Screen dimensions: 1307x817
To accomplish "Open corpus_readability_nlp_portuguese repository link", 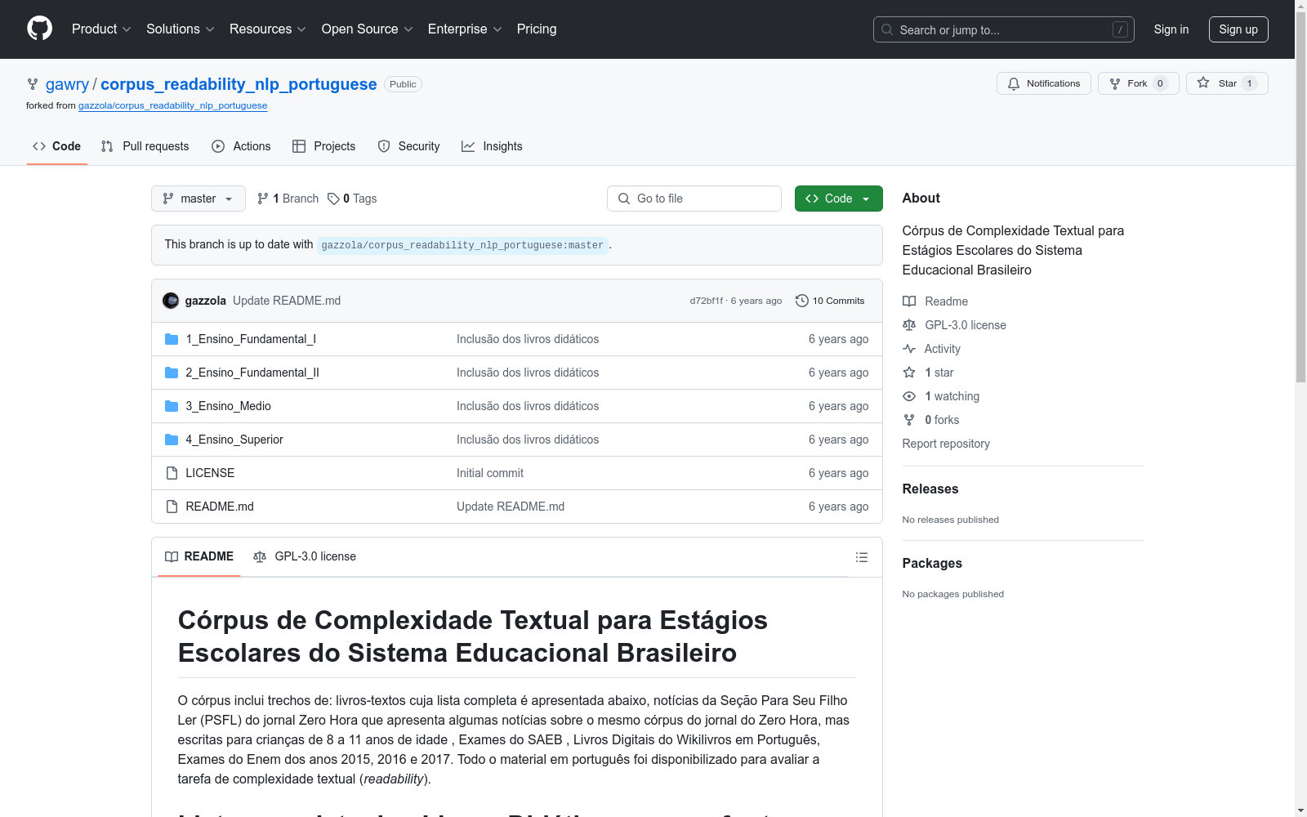I will (239, 84).
